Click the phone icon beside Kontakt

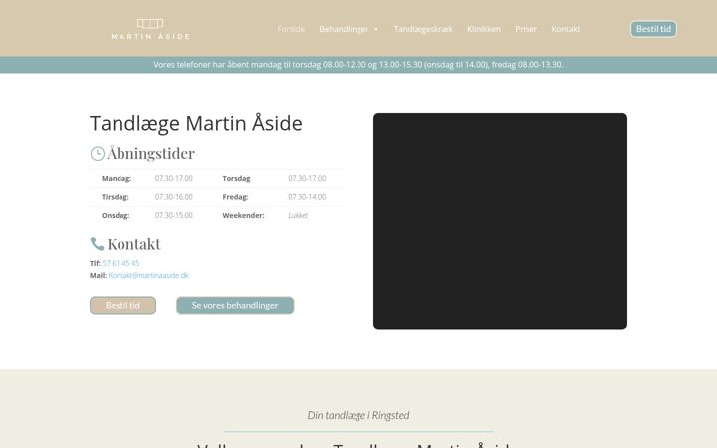(x=97, y=244)
